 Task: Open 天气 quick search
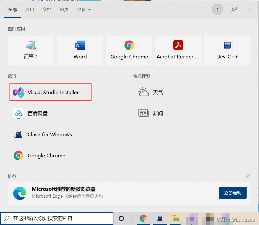192,92
